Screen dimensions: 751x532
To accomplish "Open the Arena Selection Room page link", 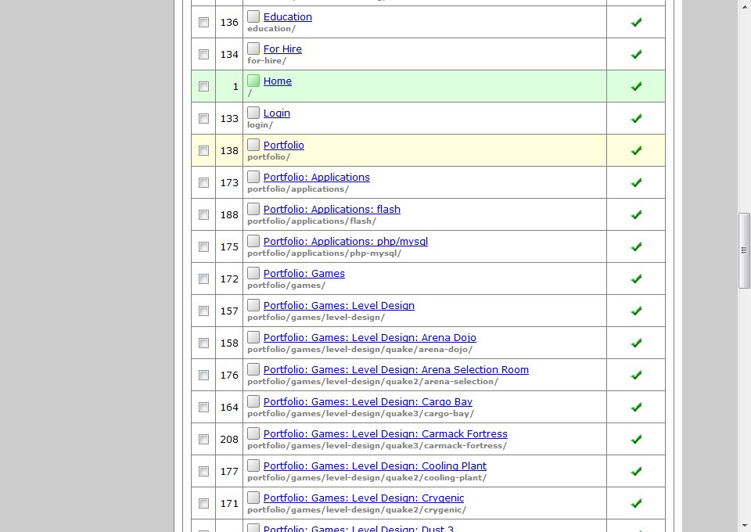I will [x=396, y=369].
